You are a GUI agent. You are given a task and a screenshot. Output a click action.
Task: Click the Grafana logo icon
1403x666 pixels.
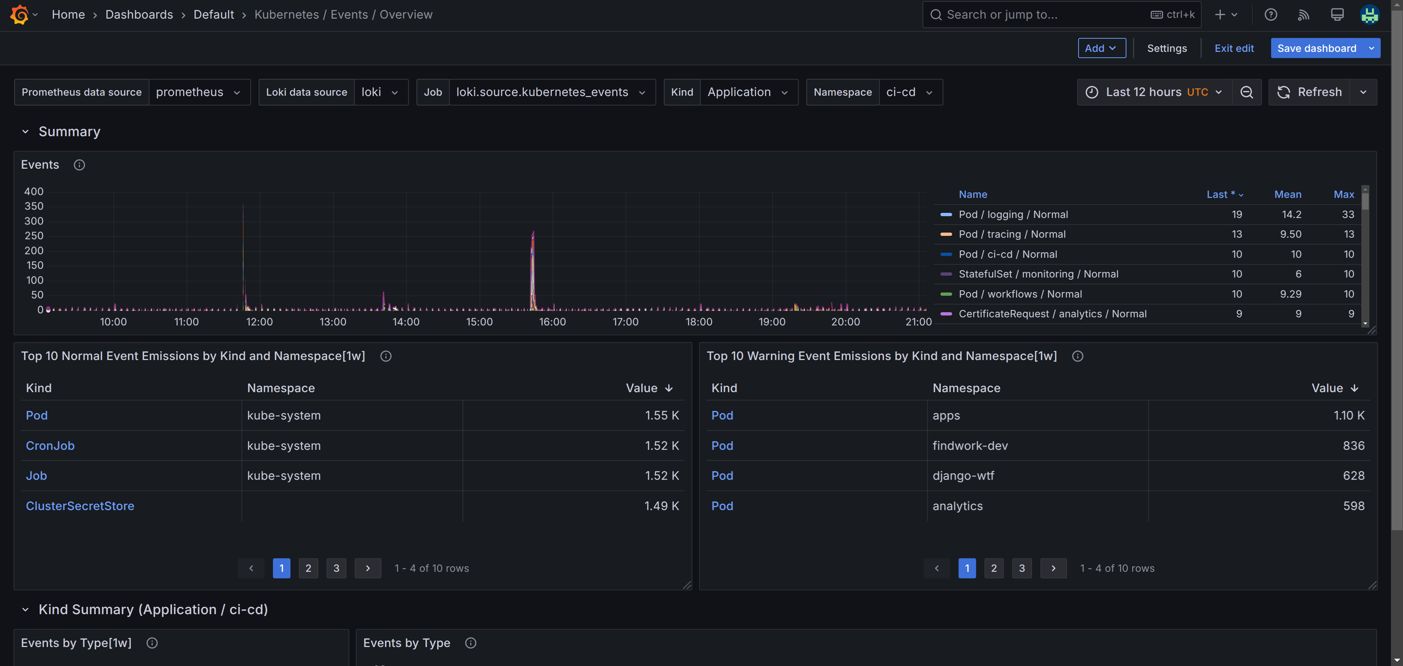tap(20, 15)
